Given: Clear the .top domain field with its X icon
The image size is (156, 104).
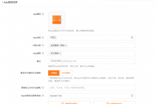Looking at the screenshot, I should tap(132, 95).
